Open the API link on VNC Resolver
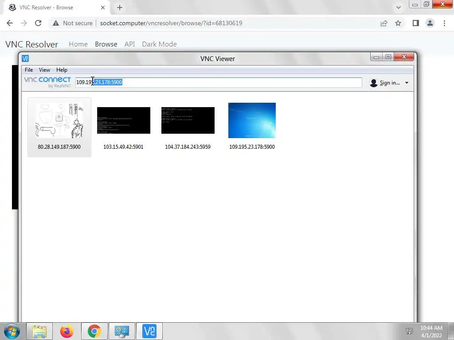 [x=130, y=44]
